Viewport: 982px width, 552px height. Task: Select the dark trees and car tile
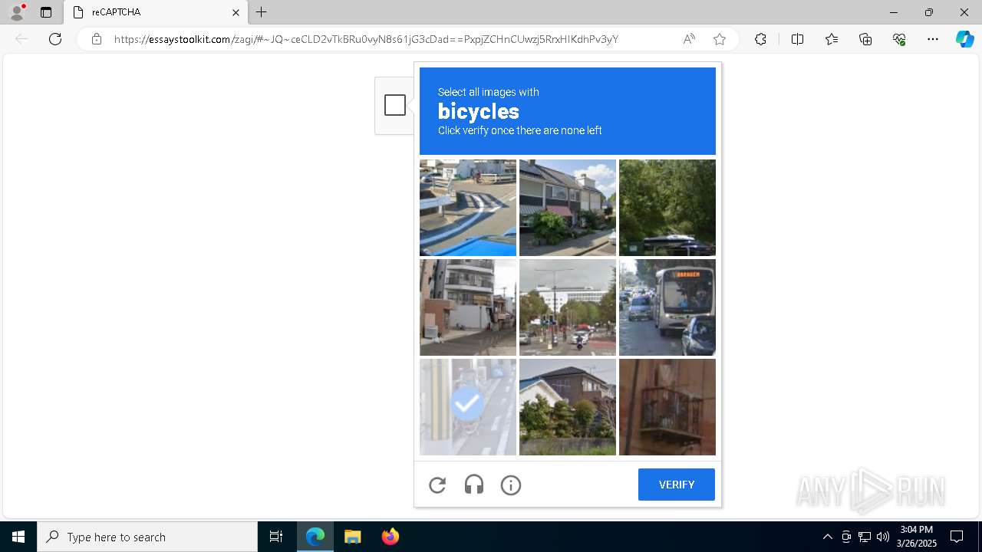pos(667,208)
